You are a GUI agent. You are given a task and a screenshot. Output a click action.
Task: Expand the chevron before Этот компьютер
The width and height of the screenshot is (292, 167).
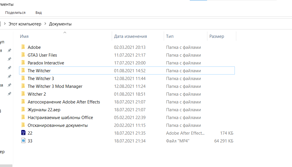tap(5, 24)
